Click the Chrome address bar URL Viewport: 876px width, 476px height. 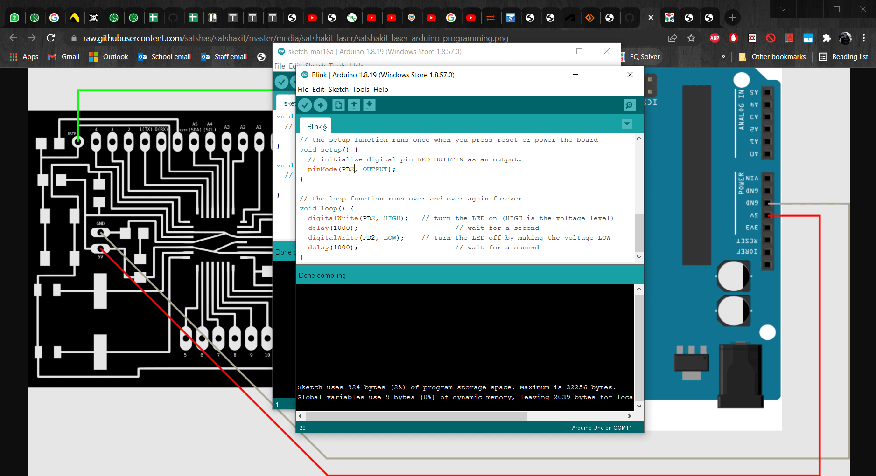pos(295,38)
